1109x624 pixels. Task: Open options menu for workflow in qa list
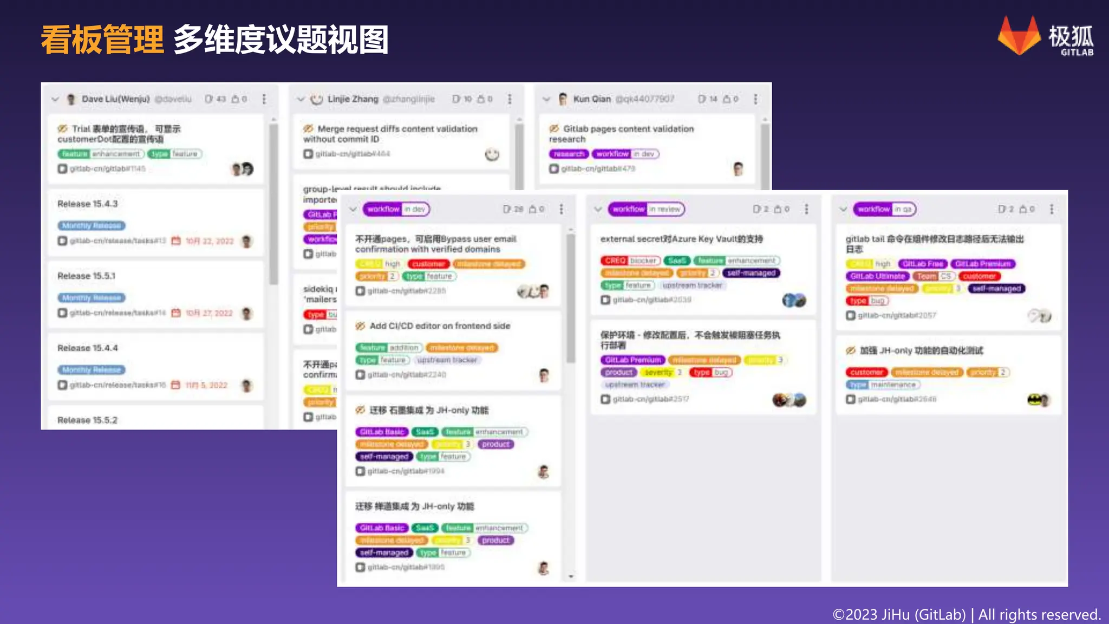pyautogui.click(x=1052, y=209)
